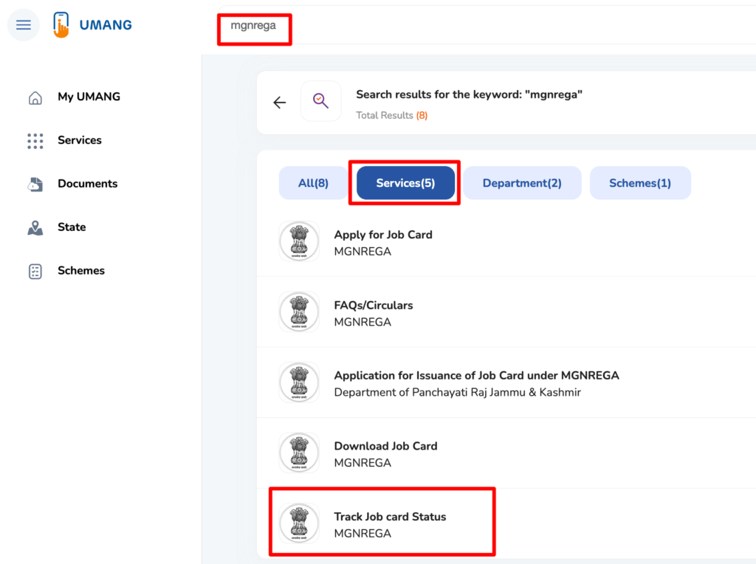The width and height of the screenshot is (756, 564).
Task: Switch to the All(8) tab
Action: [313, 183]
